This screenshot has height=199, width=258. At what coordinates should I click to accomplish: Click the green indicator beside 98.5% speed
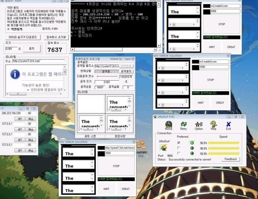point(192,143)
